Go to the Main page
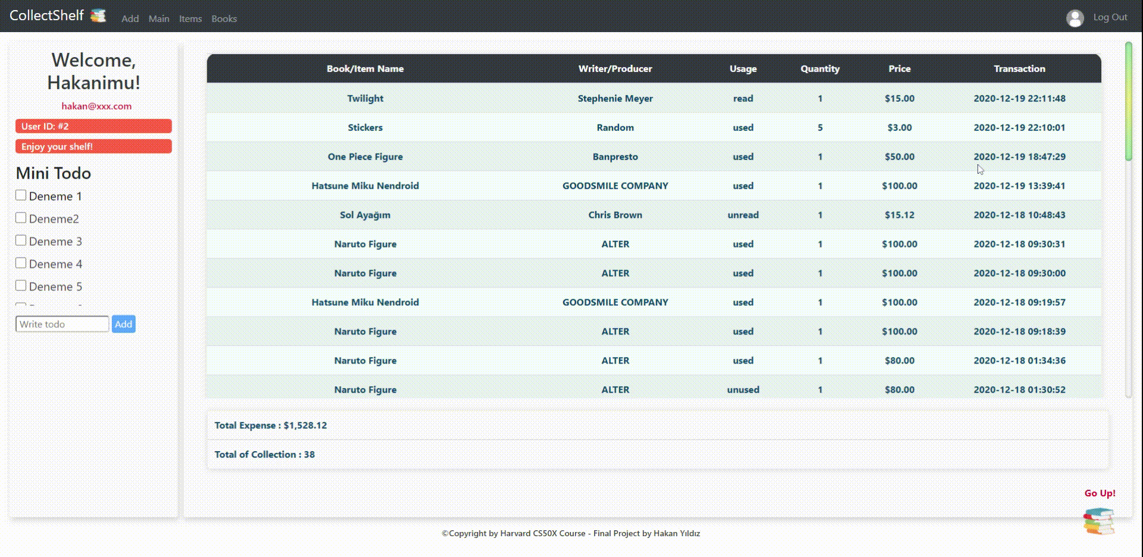The image size is (1143, 557). (x=159, y=18)
